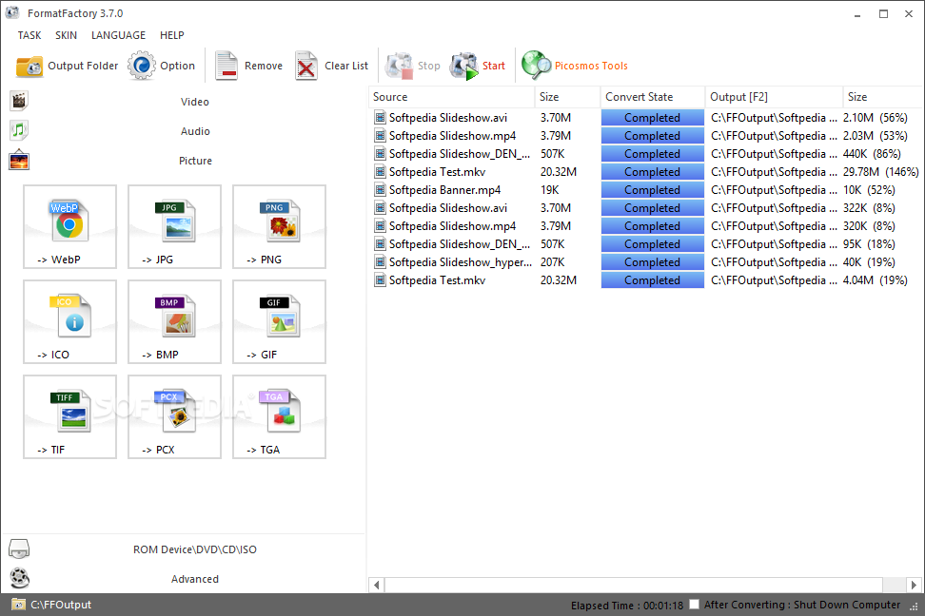Click the folder icon beside C:\FFOutput
Viewport: 925px width, 616px height.
pyautogui.click(x=18, y=605)
